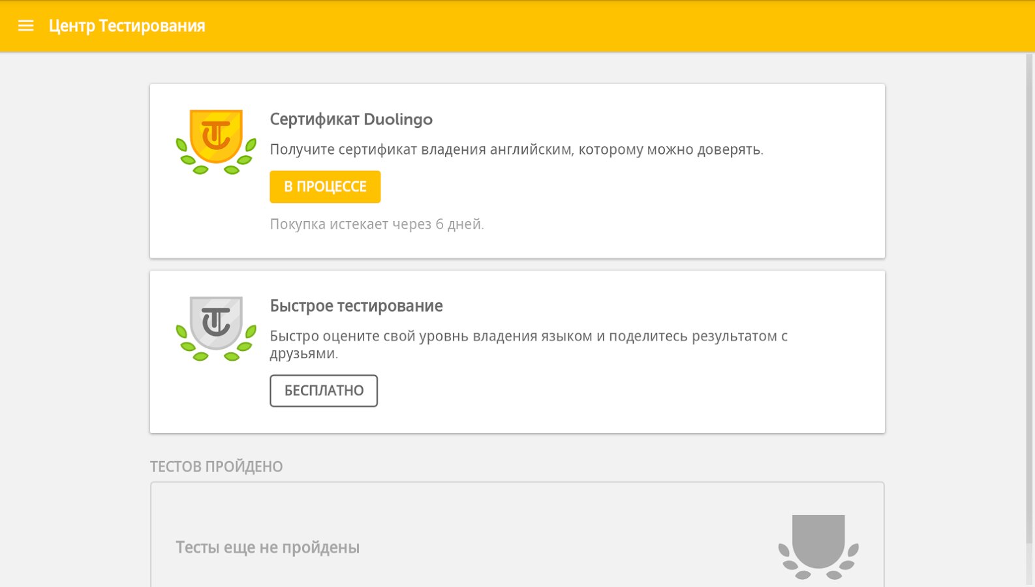Click the ТЕСТОВ ПРОЙДЕНО section header
Viewport: 1035px width, 587px height.
pyautogui.click(x=216, y=467)
